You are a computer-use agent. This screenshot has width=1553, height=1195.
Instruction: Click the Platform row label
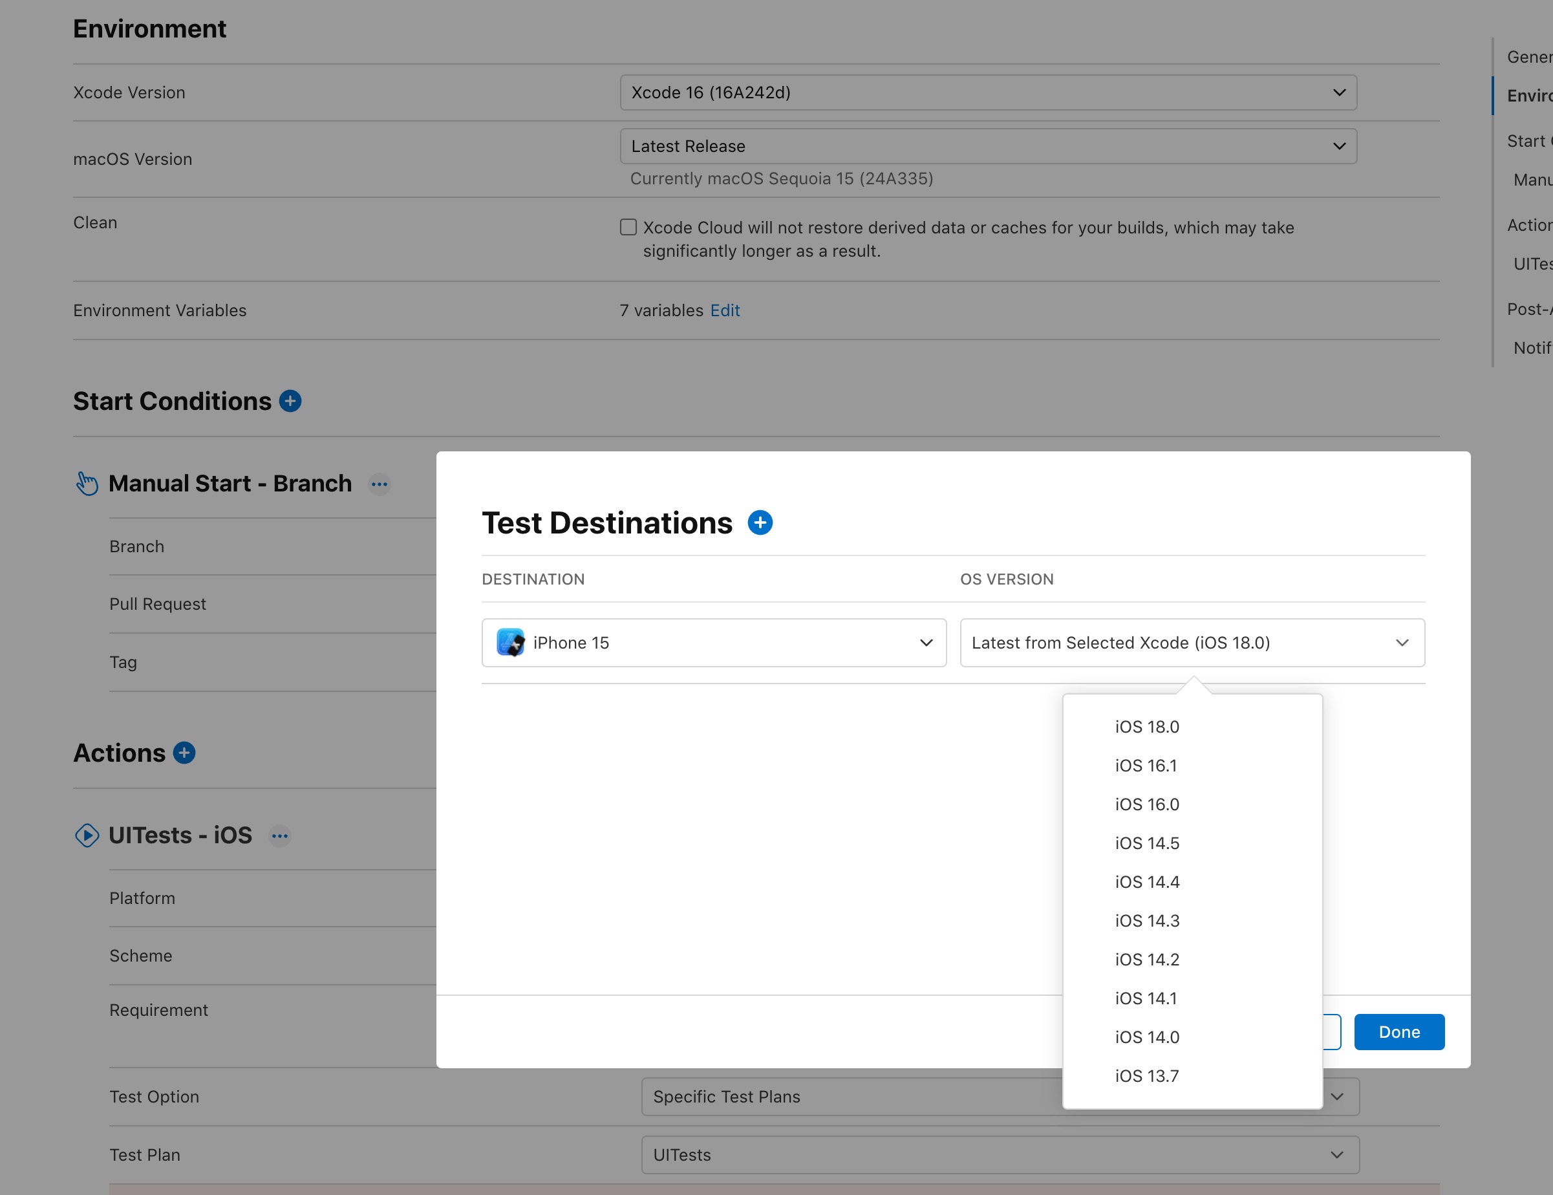point(142,898)
